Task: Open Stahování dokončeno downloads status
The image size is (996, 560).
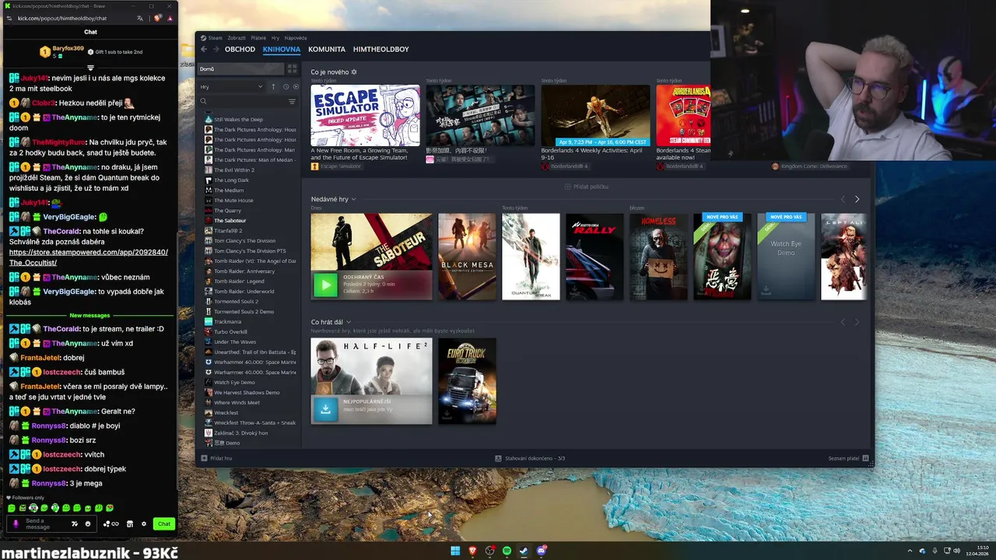Action: click(530, 458)
